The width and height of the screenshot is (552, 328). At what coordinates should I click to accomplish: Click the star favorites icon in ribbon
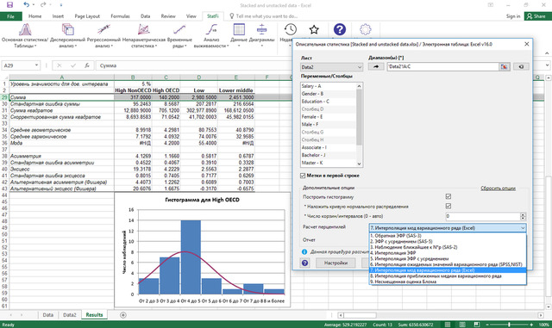[314, 29]
